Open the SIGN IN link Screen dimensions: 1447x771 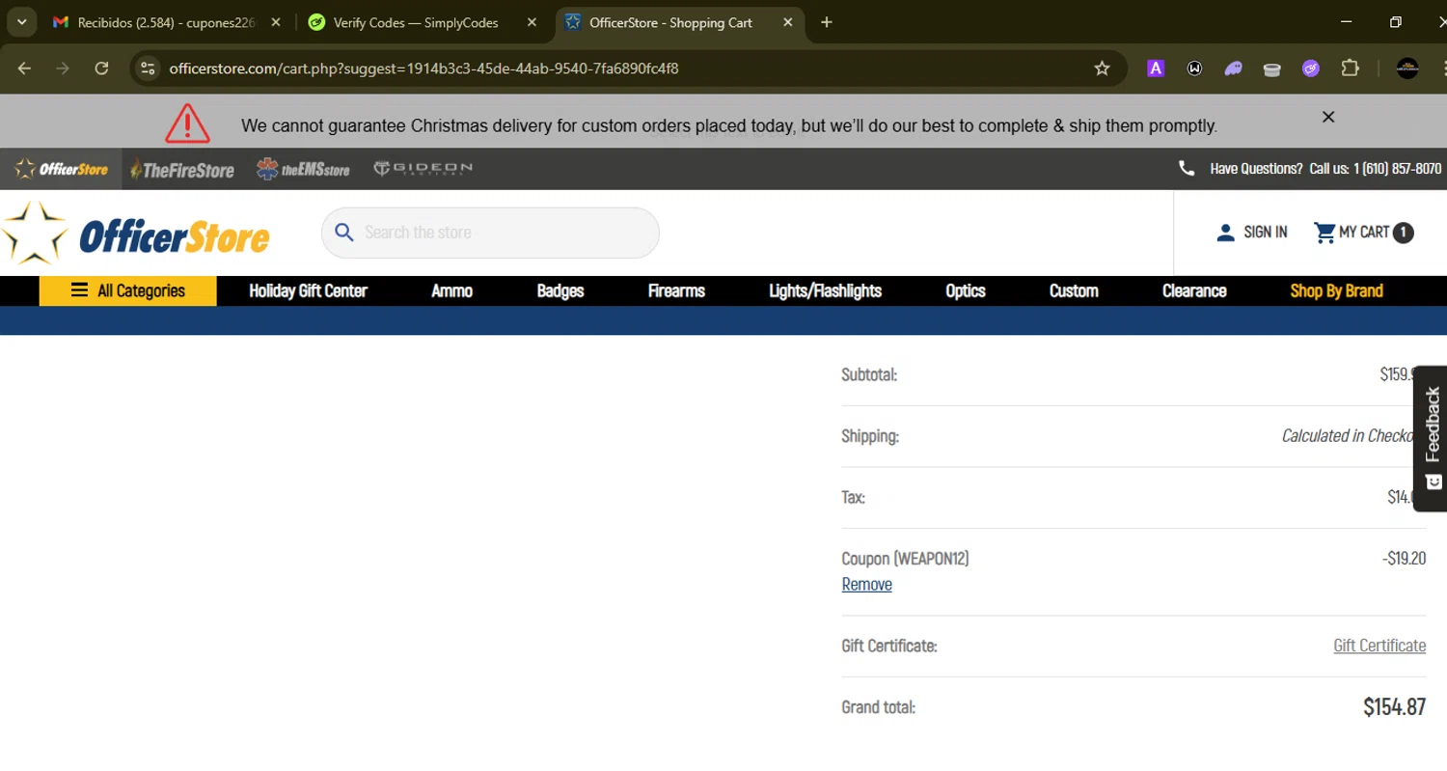(x=1265, y=233)
